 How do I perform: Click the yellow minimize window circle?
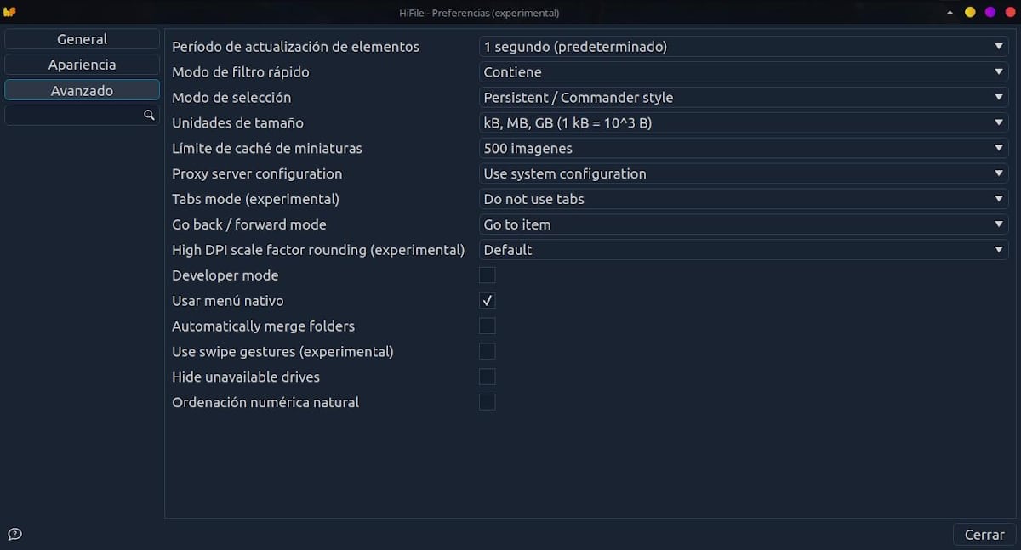[970, 13]
